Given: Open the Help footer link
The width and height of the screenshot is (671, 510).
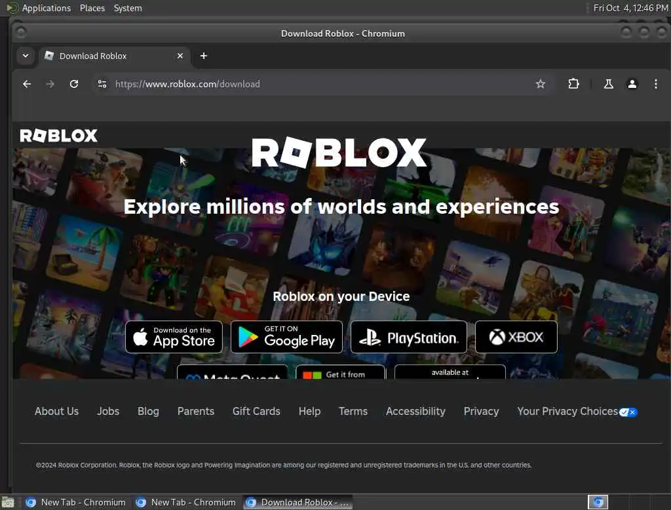Looking at the screenshot, I should click(x=309, y=411).
